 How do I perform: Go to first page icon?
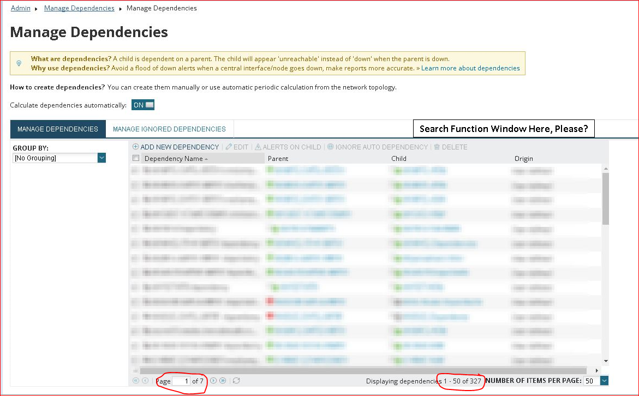pos(136,381)
